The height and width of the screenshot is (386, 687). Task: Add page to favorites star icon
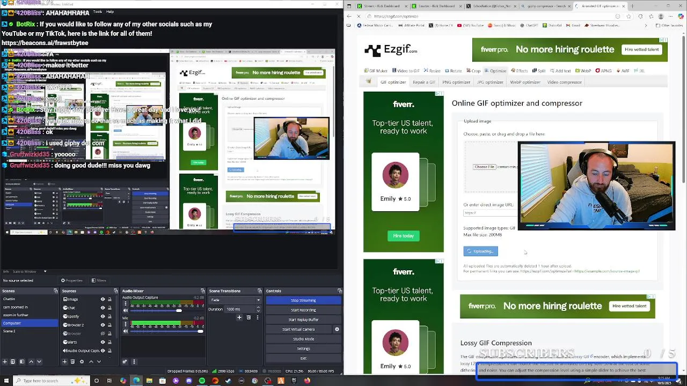pos(628,16)
